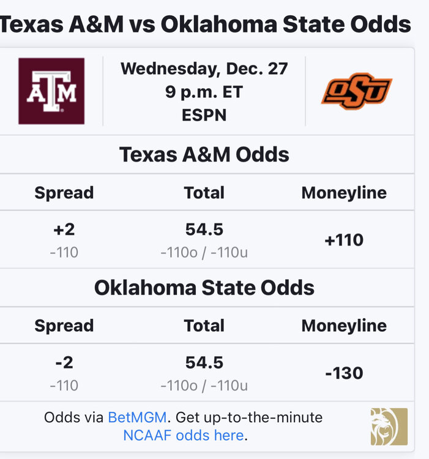Click the "Texas A&M vs Oklahoma State Odds" title
This screenshot has width=429, height=459.
[x=206, y=24]
